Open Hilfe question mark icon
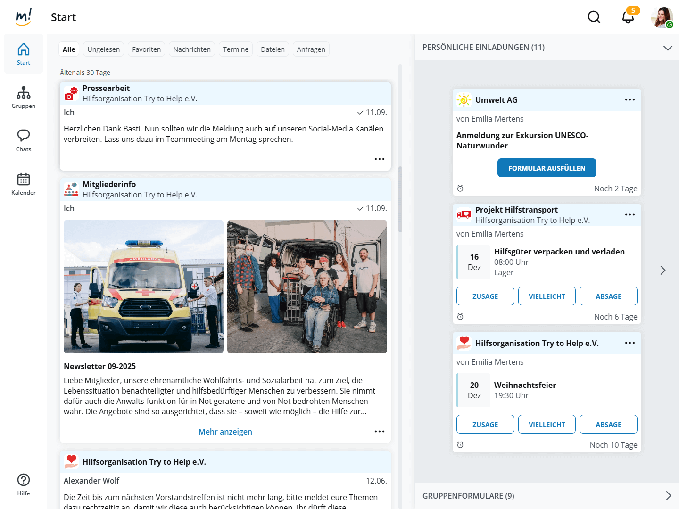Screen dimensions: 679x509 pos(24,484)
